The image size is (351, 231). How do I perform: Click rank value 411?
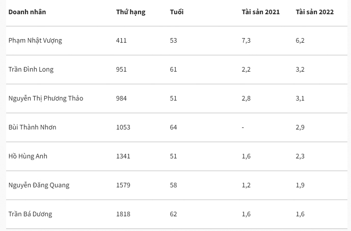click(121, 41)
